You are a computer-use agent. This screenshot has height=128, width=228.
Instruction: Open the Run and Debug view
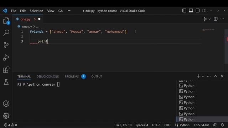click(6, 58)
